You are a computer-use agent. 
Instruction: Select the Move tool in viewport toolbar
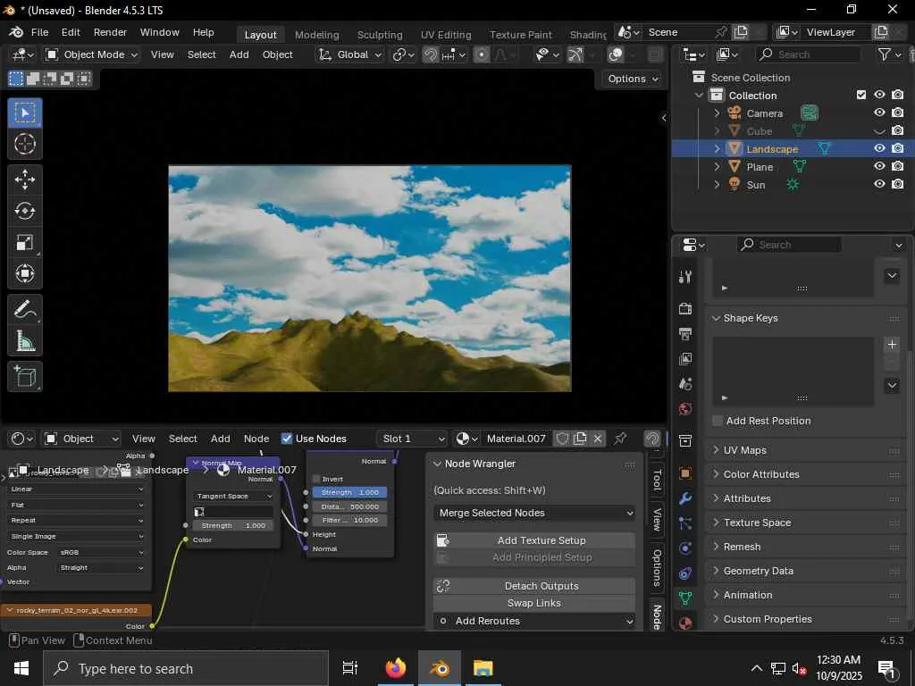coord(25,180)
